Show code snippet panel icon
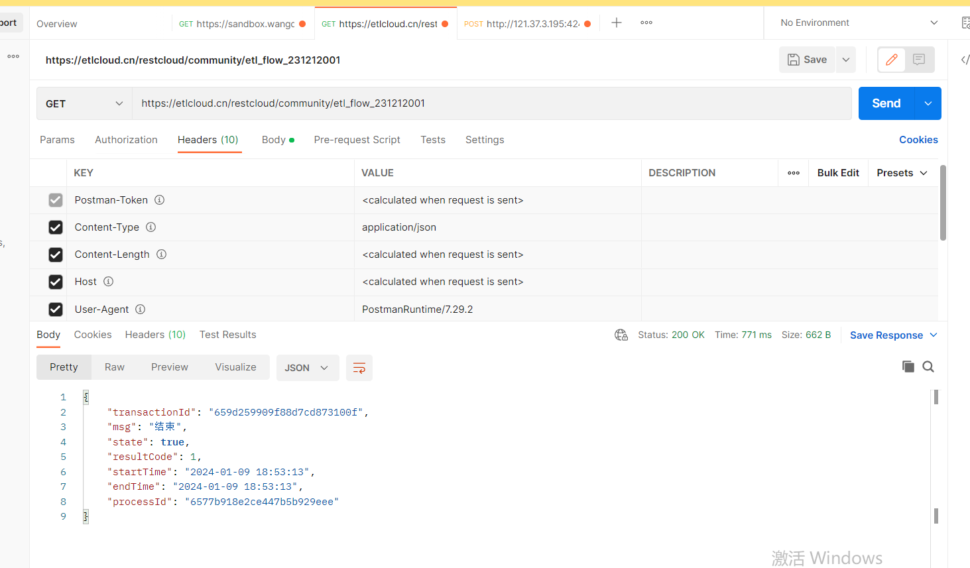 [x=965, y=60]
